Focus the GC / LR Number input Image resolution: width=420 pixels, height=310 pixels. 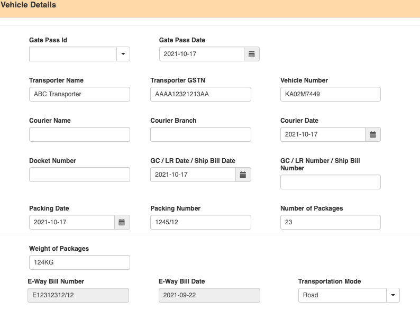[x=331, y=182]
